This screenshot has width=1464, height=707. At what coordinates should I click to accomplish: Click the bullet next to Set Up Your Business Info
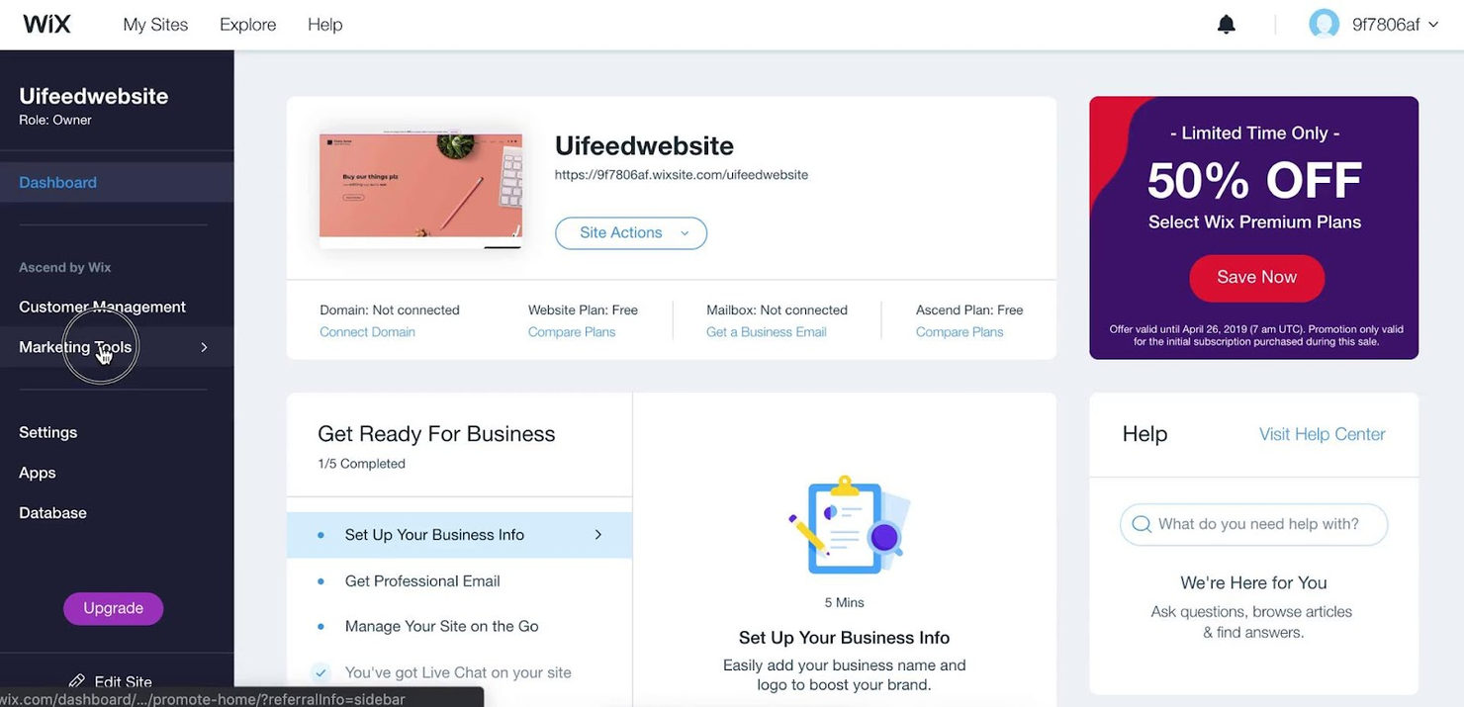[x=320, y=534]
